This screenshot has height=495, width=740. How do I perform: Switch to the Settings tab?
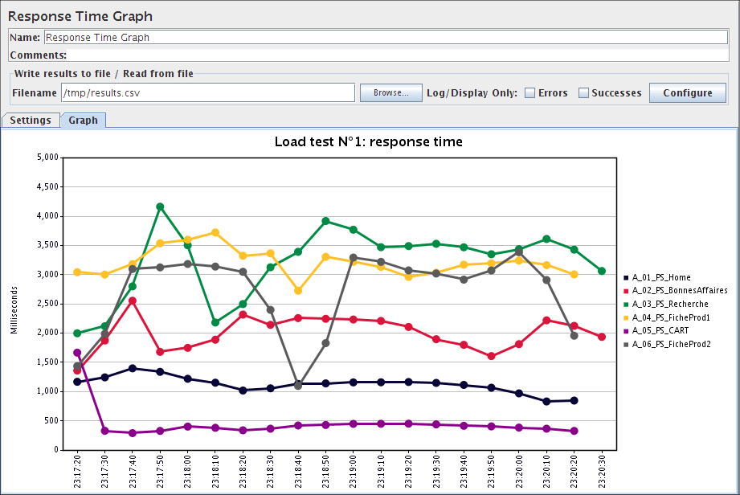[x=31, y=120]
